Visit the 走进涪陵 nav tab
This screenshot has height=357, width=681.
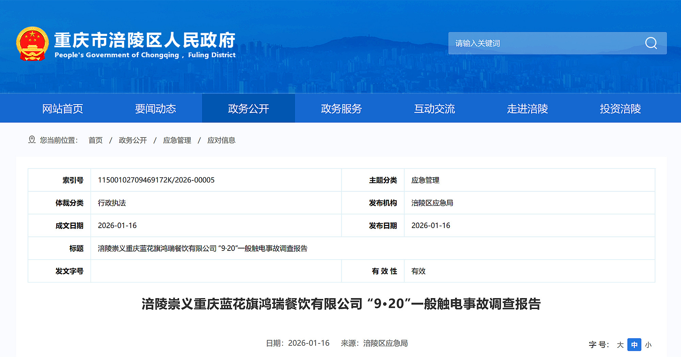527,109
